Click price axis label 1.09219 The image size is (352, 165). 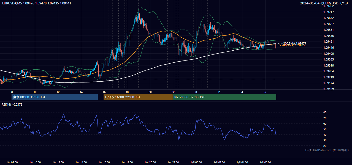click(x=329, y=77)
